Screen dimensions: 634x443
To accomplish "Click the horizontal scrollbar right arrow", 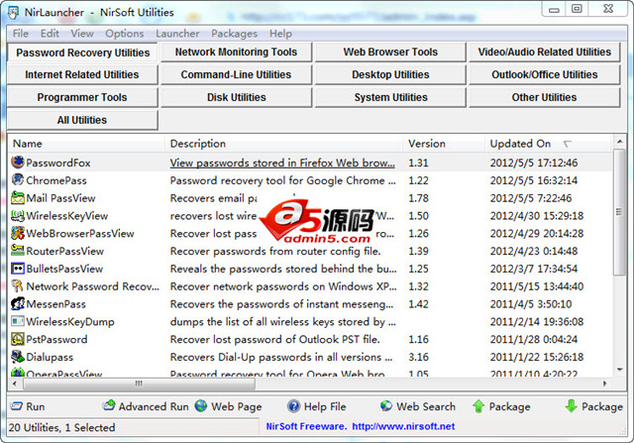I will pos(605,384).
